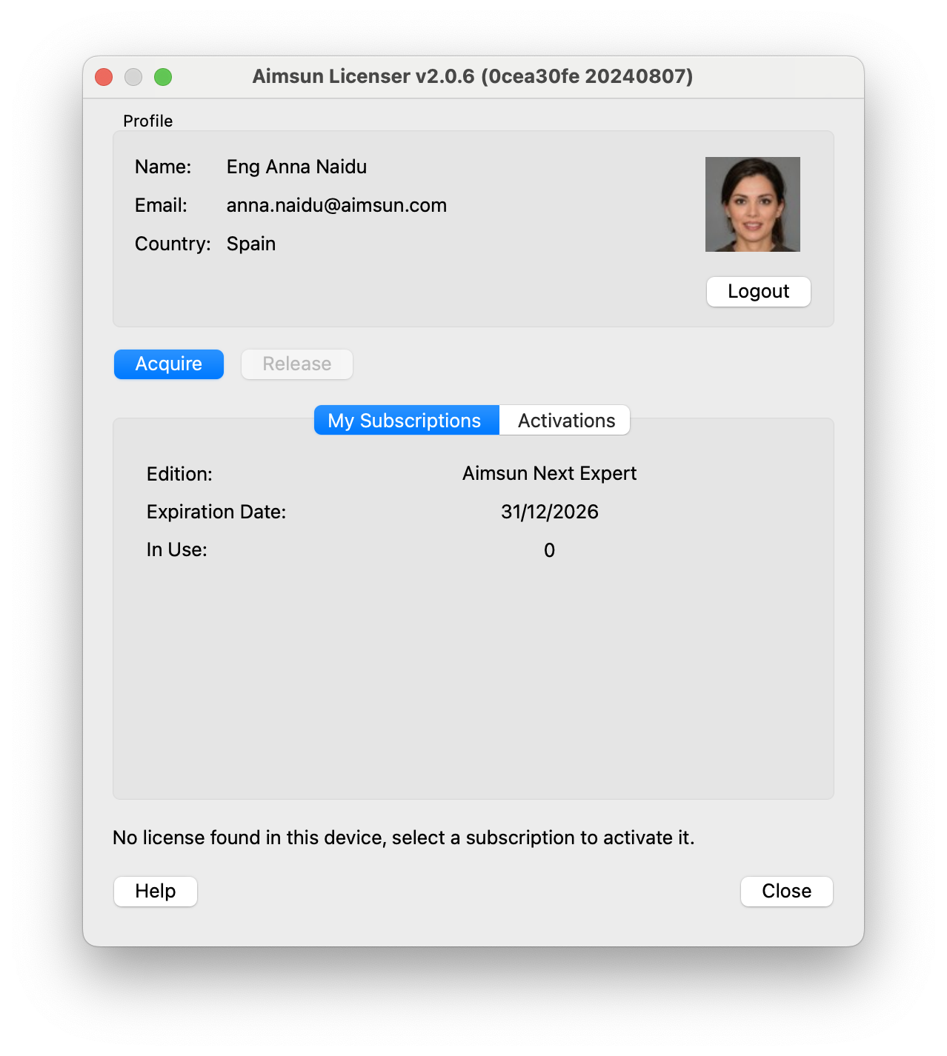Click the no license found message
The image size is (947, 1056).
click(x=403, y=838)
